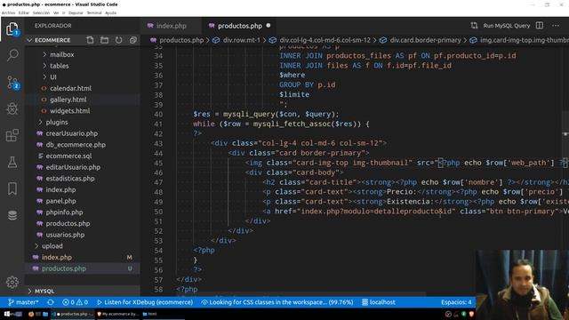Open editor More Actions ellipsis

click(x=556, y=26)
